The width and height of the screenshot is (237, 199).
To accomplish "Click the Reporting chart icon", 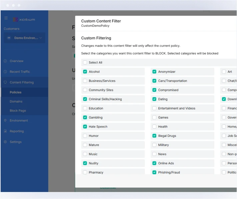I will pos(5,131).
